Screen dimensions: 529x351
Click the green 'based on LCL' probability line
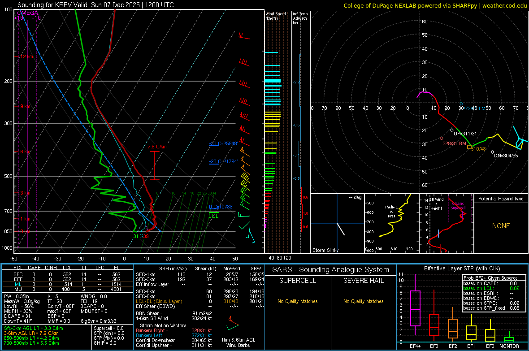[x=491, y=288]
